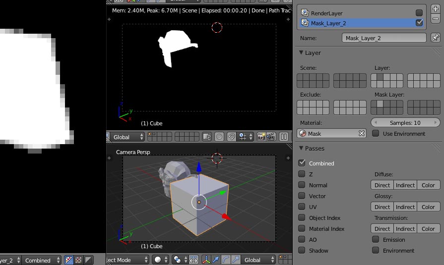Toggle Diffuse Color pass
This screenshot has height=265, width=444.
click(x=429, y=185)
